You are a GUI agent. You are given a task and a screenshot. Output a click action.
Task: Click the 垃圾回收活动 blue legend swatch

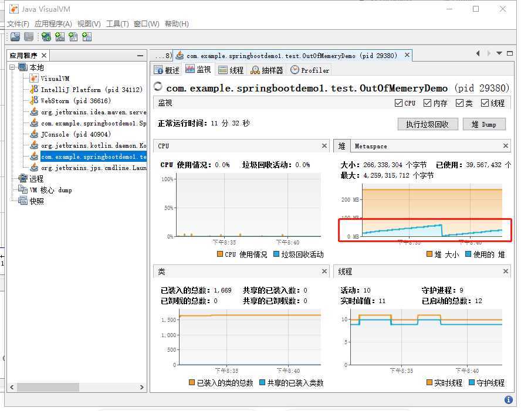point(276,254)
